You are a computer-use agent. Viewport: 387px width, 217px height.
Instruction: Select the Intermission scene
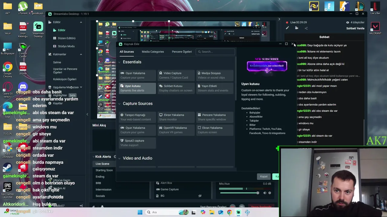[x=103, y=190]
